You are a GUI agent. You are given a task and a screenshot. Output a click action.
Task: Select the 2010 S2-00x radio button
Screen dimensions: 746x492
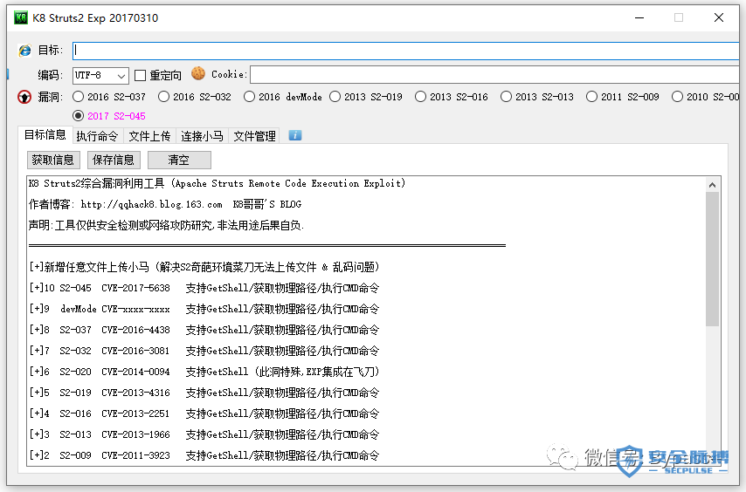point(678,97)
